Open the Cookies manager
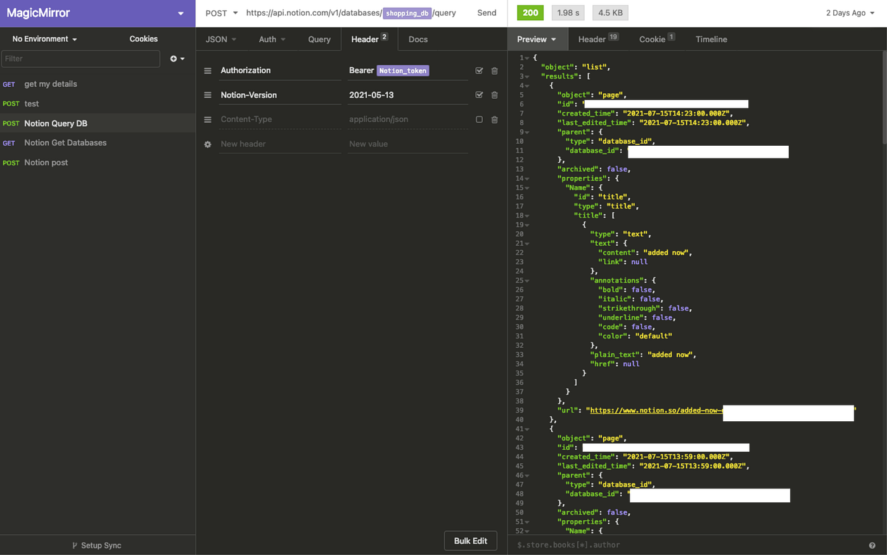The width and height of the screenshot is (887, 555). [x=144, y=39]
